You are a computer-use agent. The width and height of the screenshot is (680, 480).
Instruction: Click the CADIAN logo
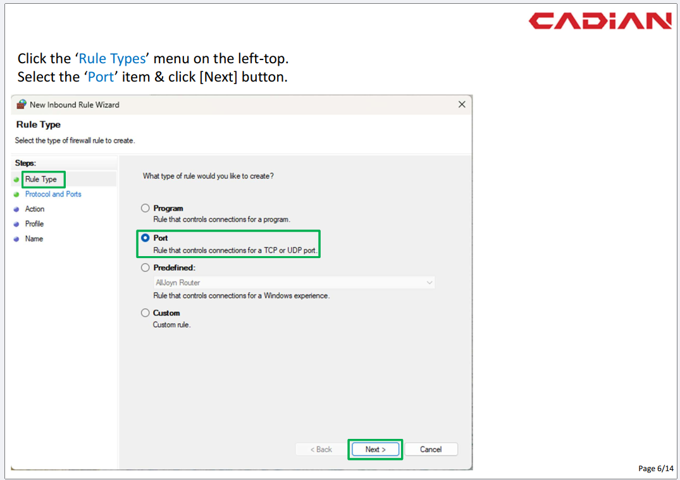click(600, 22)
